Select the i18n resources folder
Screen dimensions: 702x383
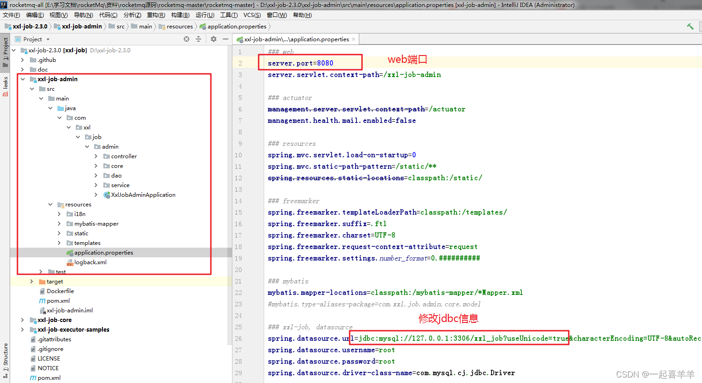click(76, 214)
